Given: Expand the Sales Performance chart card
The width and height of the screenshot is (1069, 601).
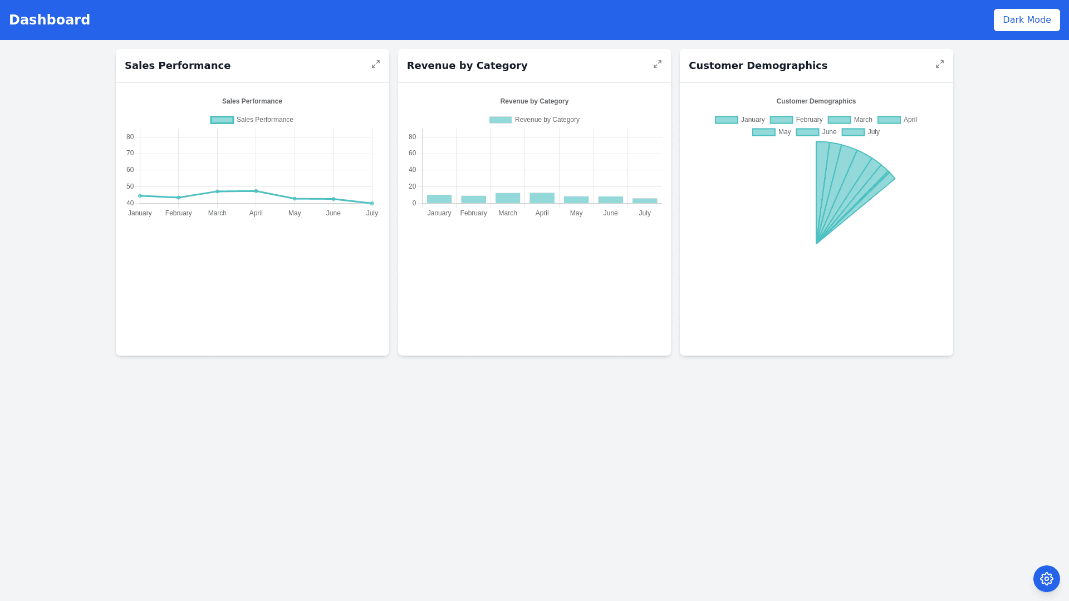Looking at the screenshot, I should click(376, 65).
